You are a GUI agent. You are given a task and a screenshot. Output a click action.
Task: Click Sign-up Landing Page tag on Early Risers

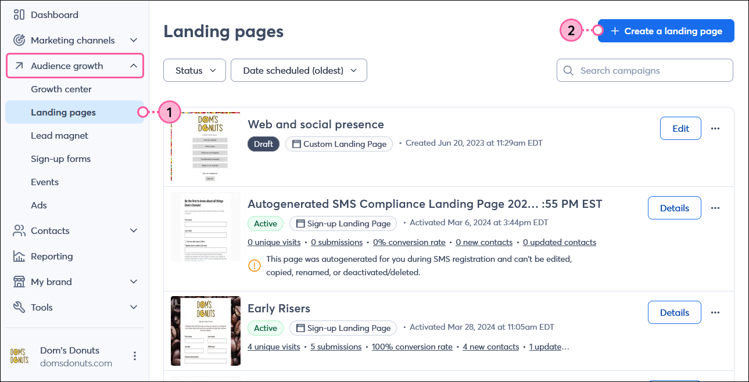tap(343, 328)
